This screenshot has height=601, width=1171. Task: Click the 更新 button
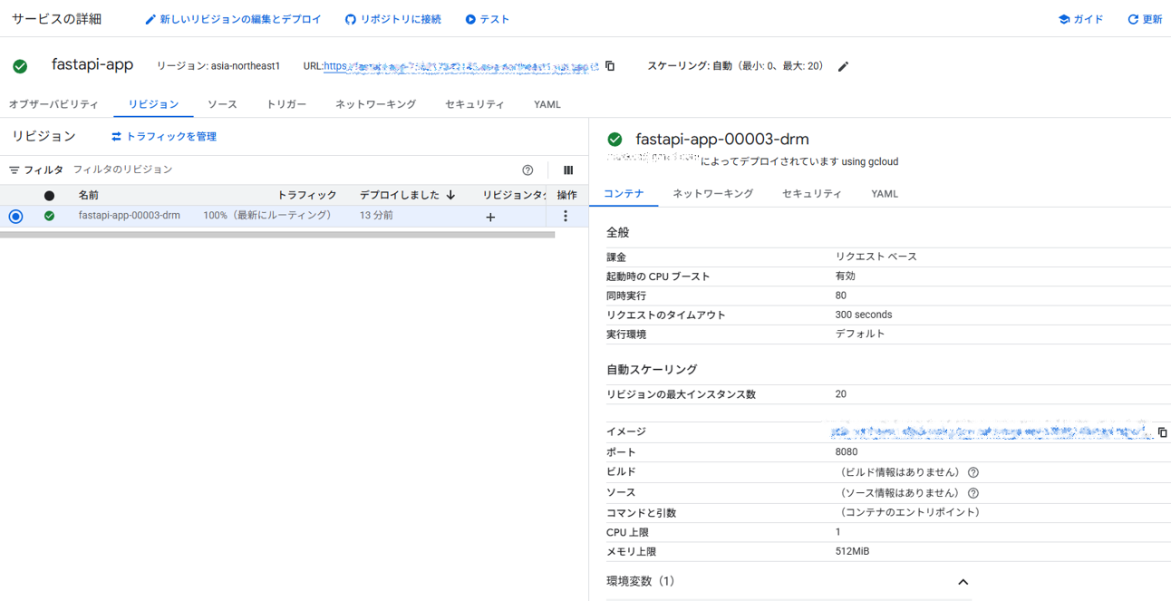(1144, 19)
